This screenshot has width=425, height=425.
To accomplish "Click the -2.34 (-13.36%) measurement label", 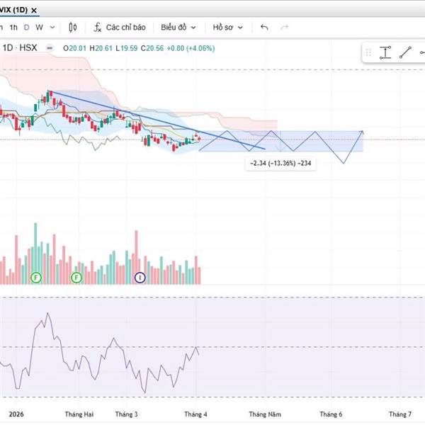I will point(280,164).
